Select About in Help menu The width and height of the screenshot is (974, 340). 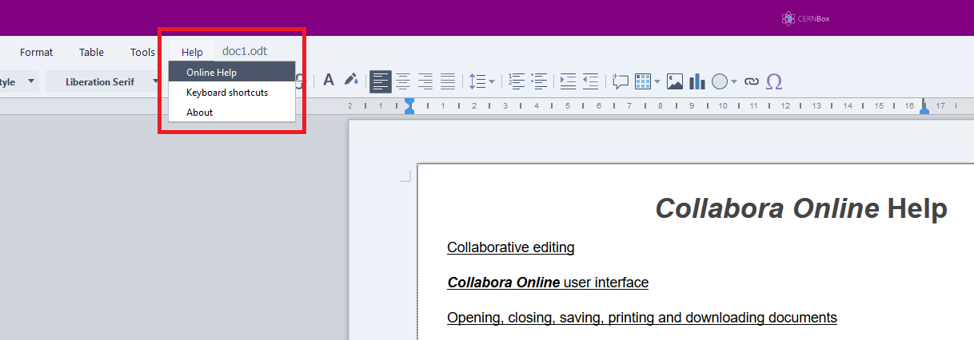[x=232, y=113]
